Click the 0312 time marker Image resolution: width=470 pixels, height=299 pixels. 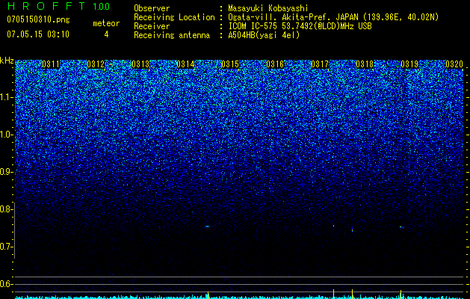pos(96,64)
